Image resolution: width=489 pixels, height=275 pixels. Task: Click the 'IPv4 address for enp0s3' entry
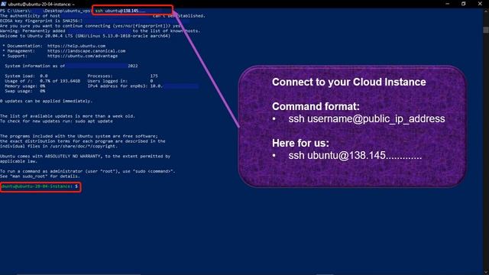(143, 86)
